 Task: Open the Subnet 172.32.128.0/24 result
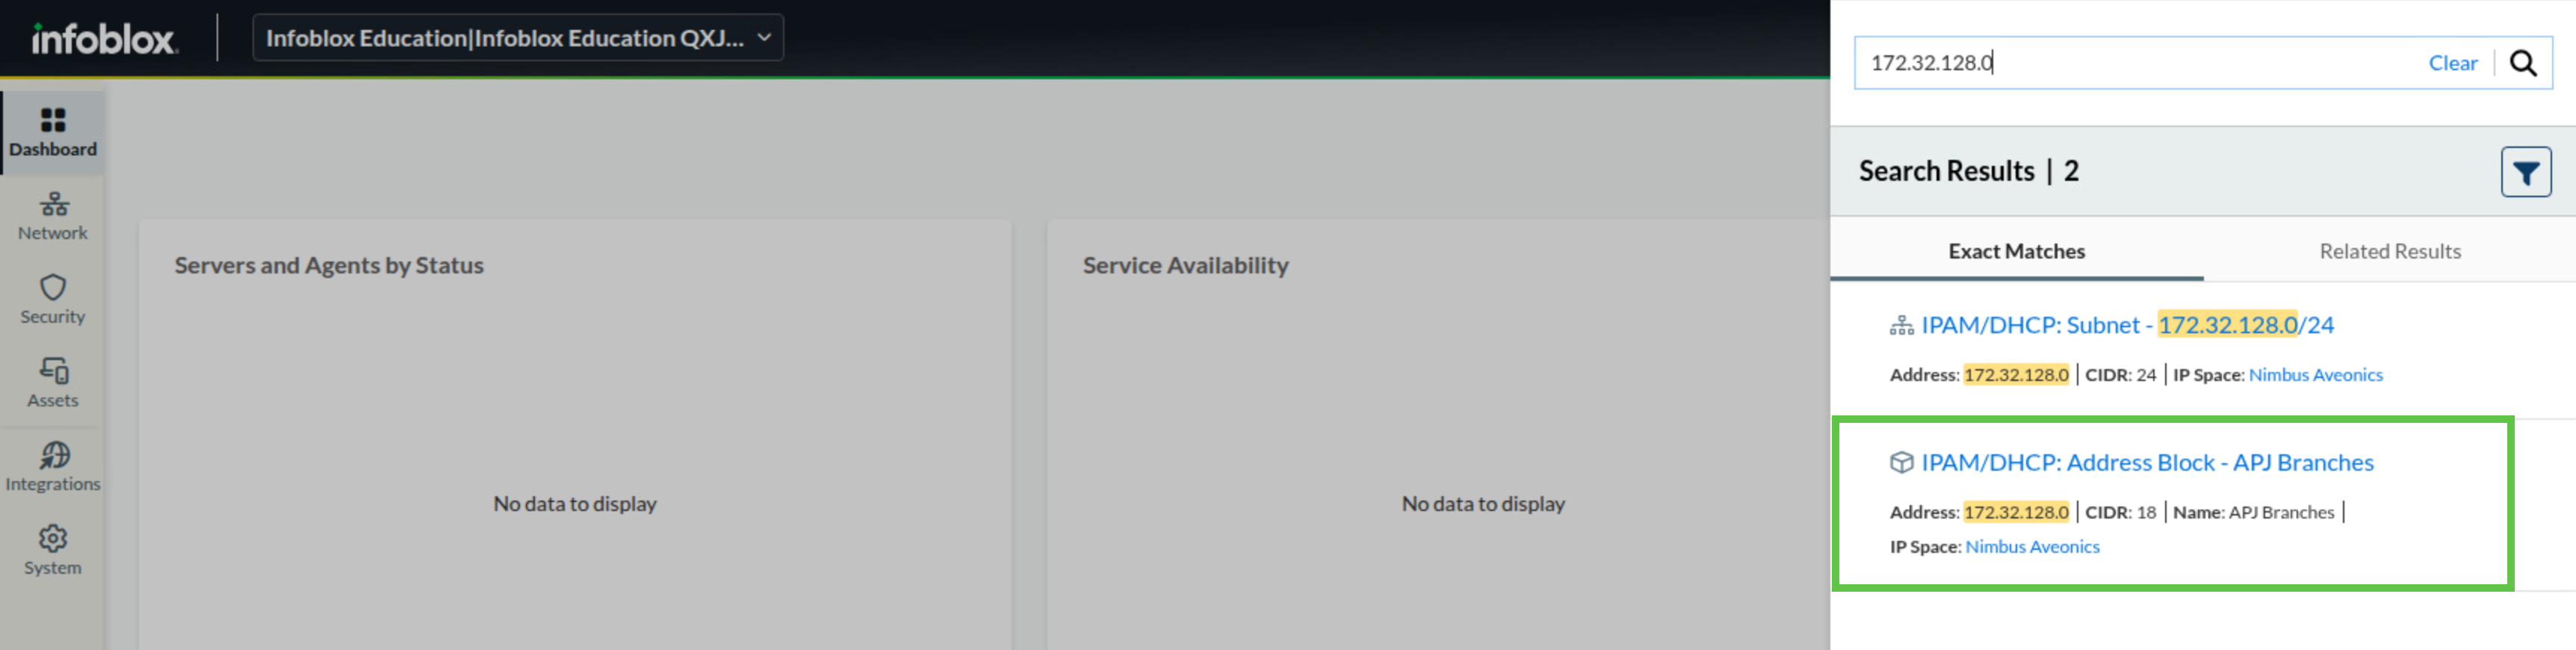(2127, 325)
